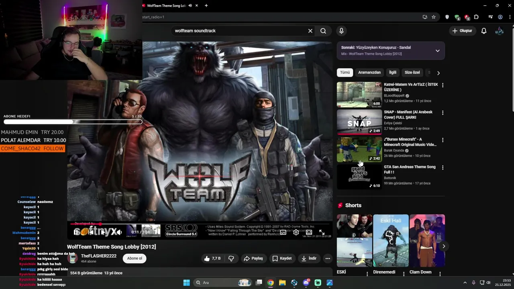Image resolution: width=514 pixels, height=289 pixels.
Task: Show next Shorts with right arrow
Action: tap(443, 246)
